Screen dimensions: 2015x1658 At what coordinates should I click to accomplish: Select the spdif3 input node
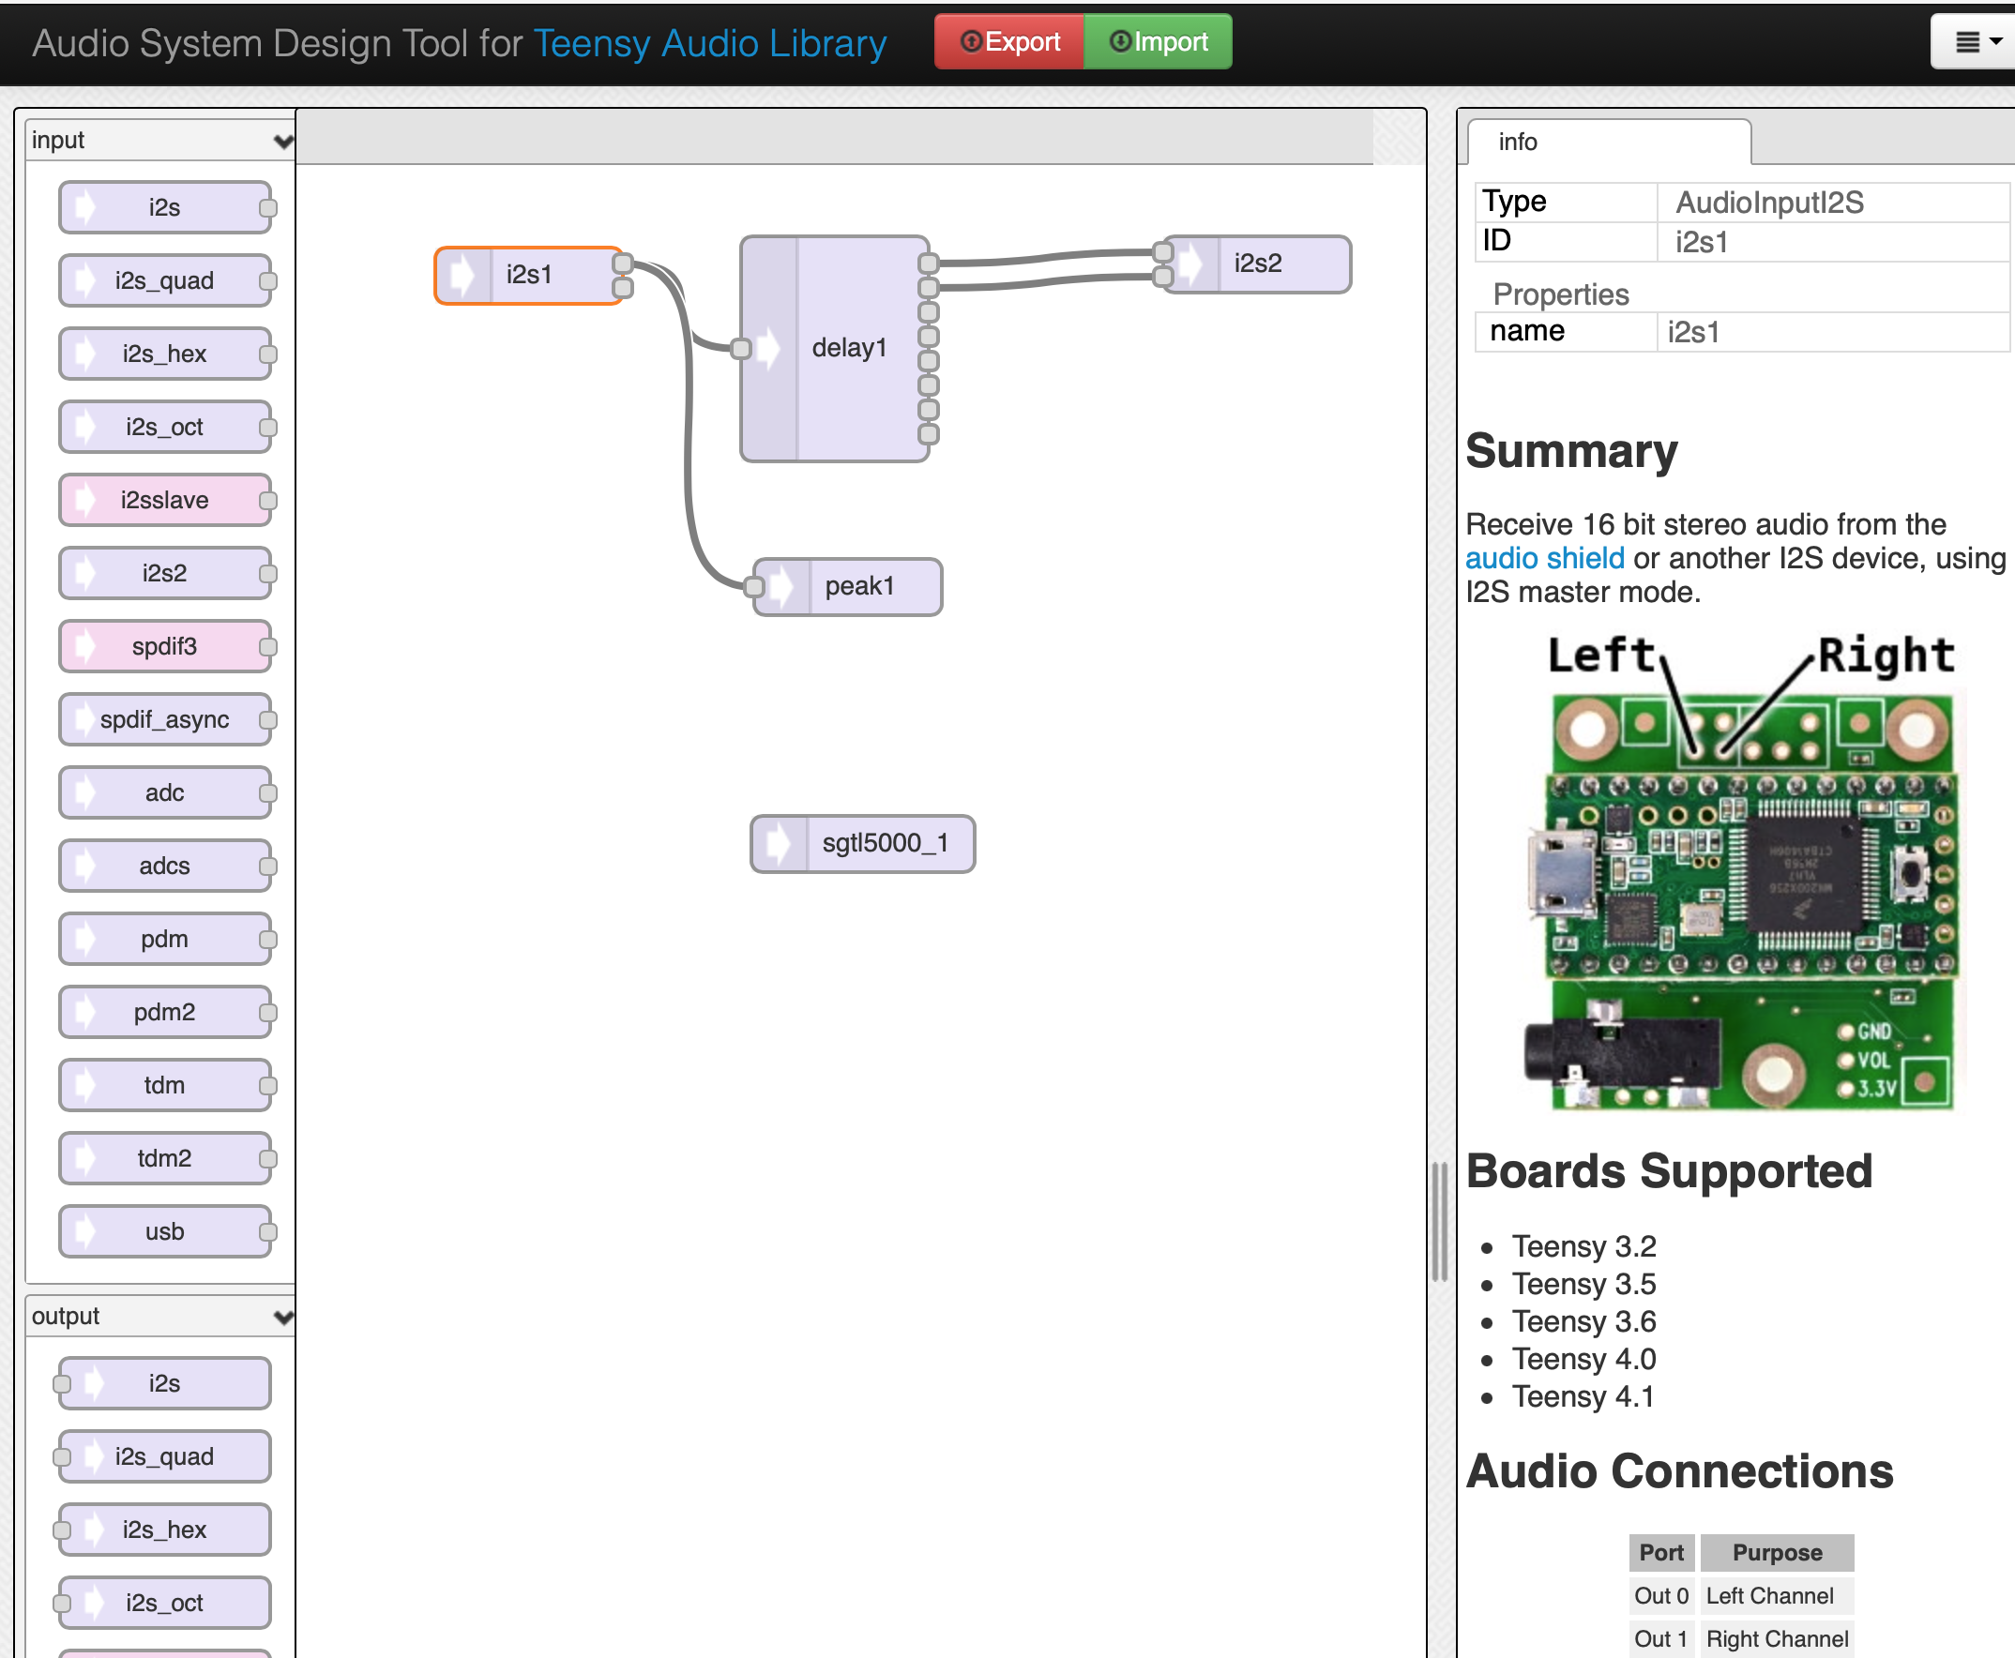(165, 645)
